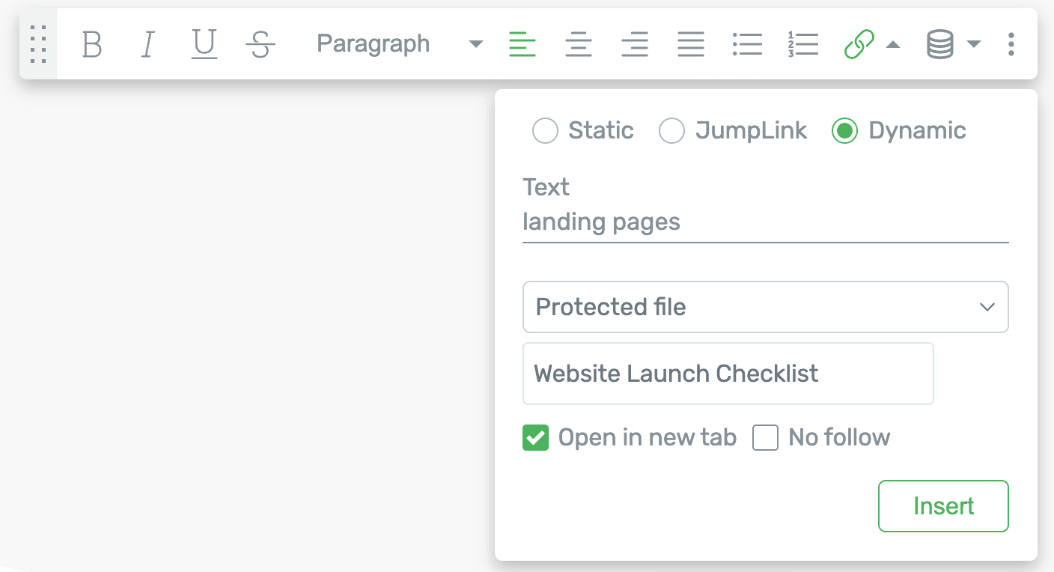Apply strikethrough formatting
The width and height of the screenshot is (1054, 572).
[x=260, y=44]
